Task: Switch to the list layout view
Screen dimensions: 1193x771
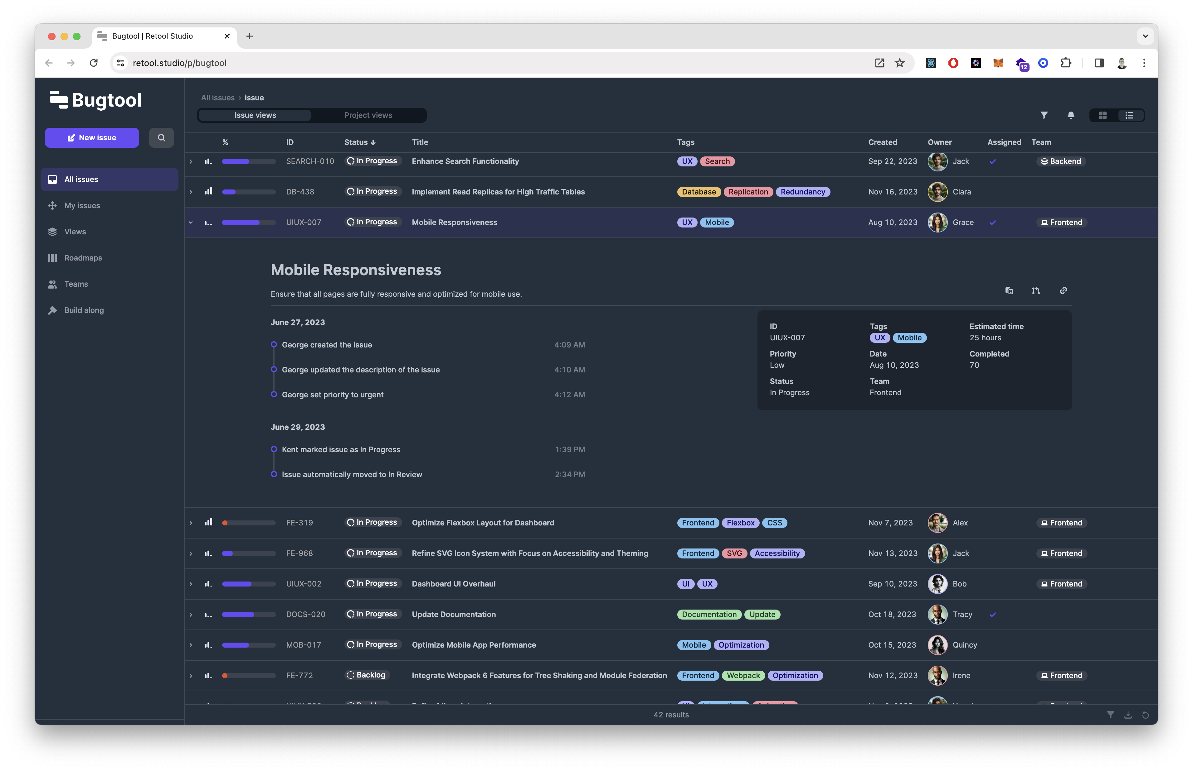Action: [x=1129, y=115]
